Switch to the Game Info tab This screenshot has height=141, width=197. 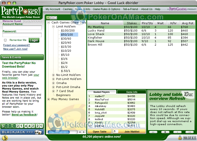coord(132,92)
